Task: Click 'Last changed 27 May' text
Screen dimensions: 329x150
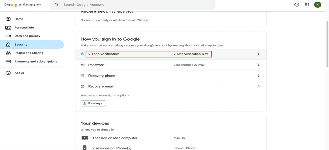Action: click(189, 65)
